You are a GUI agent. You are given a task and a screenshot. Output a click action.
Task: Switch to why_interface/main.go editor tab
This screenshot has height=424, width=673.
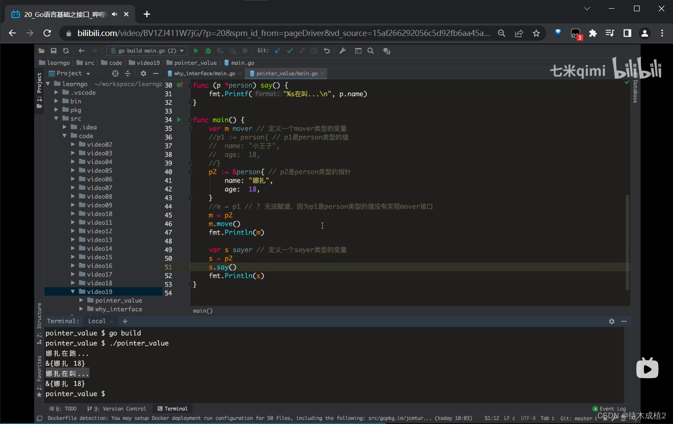pos(204,74)
